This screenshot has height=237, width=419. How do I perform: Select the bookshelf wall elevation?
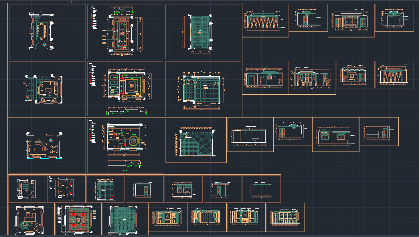[285, 217]
